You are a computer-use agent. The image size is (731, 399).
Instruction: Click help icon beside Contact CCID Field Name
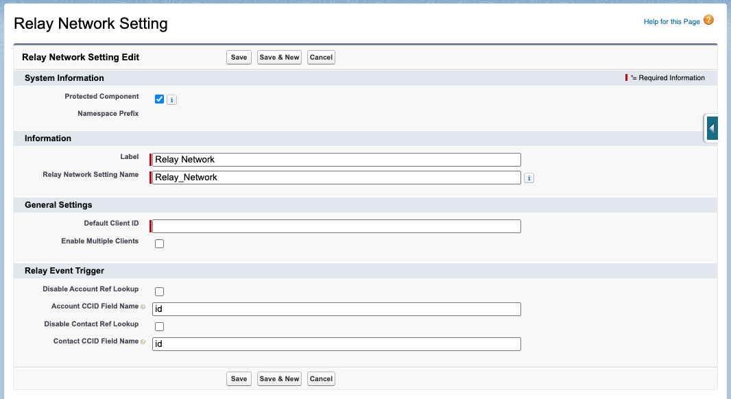pyautogui.click(x=143, y=341)
